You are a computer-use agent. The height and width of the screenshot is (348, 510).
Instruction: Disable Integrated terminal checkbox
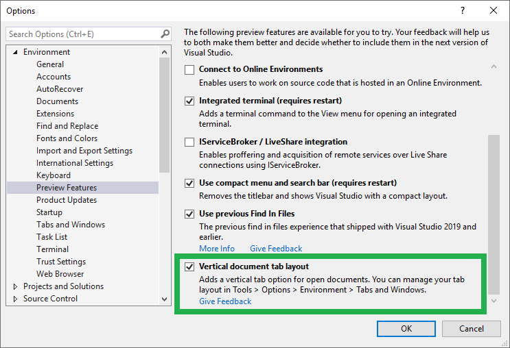[190, 101]
